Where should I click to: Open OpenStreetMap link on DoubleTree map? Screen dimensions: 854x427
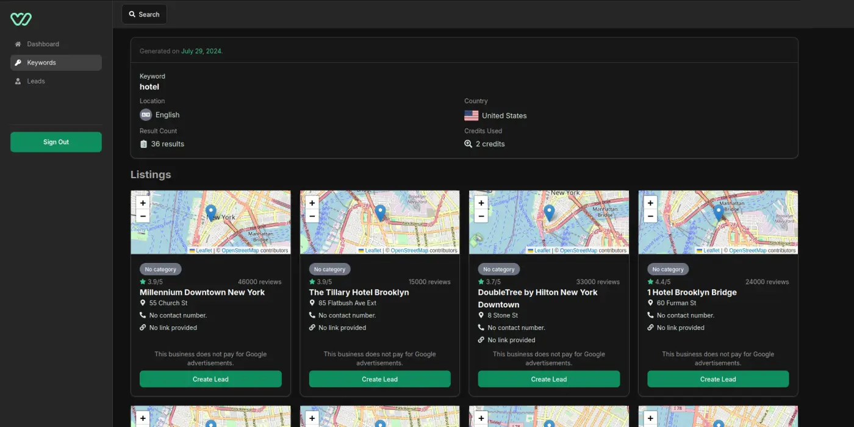[x=578, y=251]
